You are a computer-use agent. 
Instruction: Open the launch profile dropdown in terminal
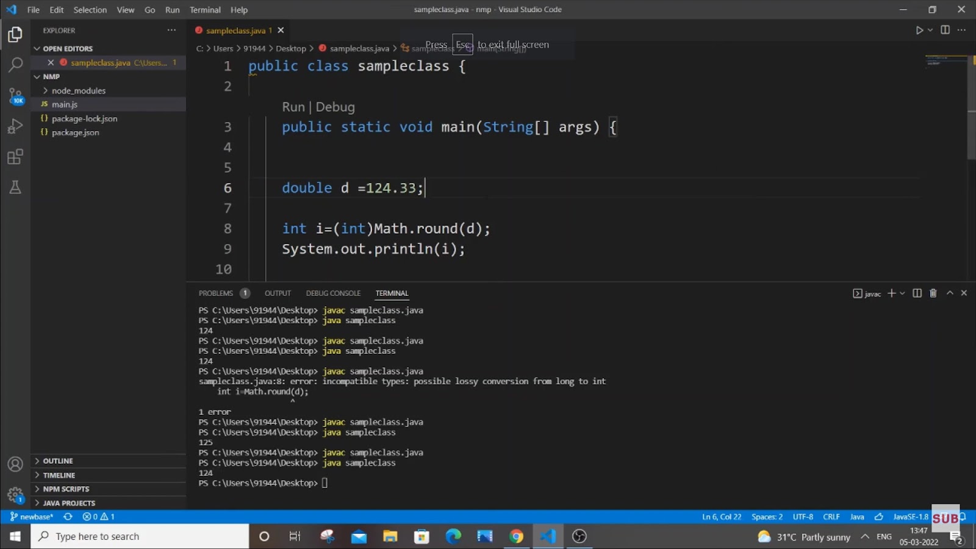tap(902, 293)
